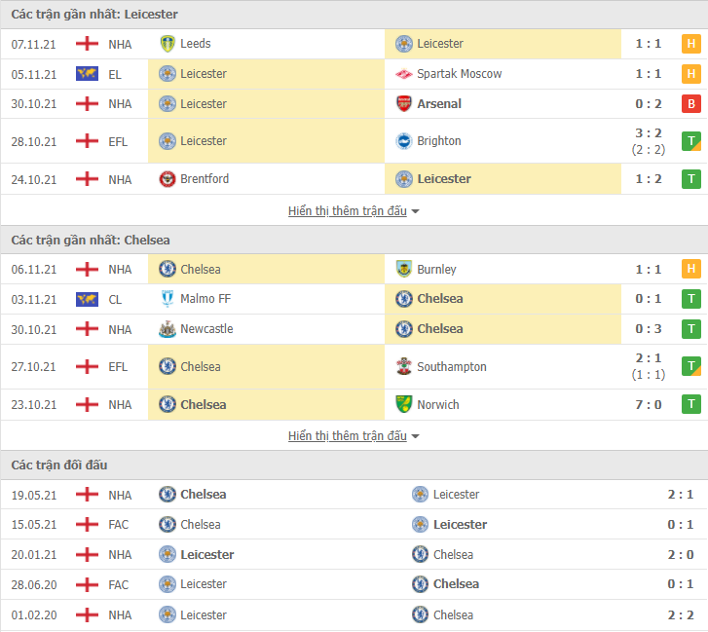
Task: Click the Burnley crest icon
Action: click(x=404, y=269)
